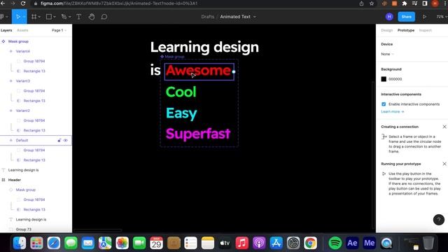448x252 pixels.
Task: Switch to the Assets tab
Action: [x=22, y=30]
